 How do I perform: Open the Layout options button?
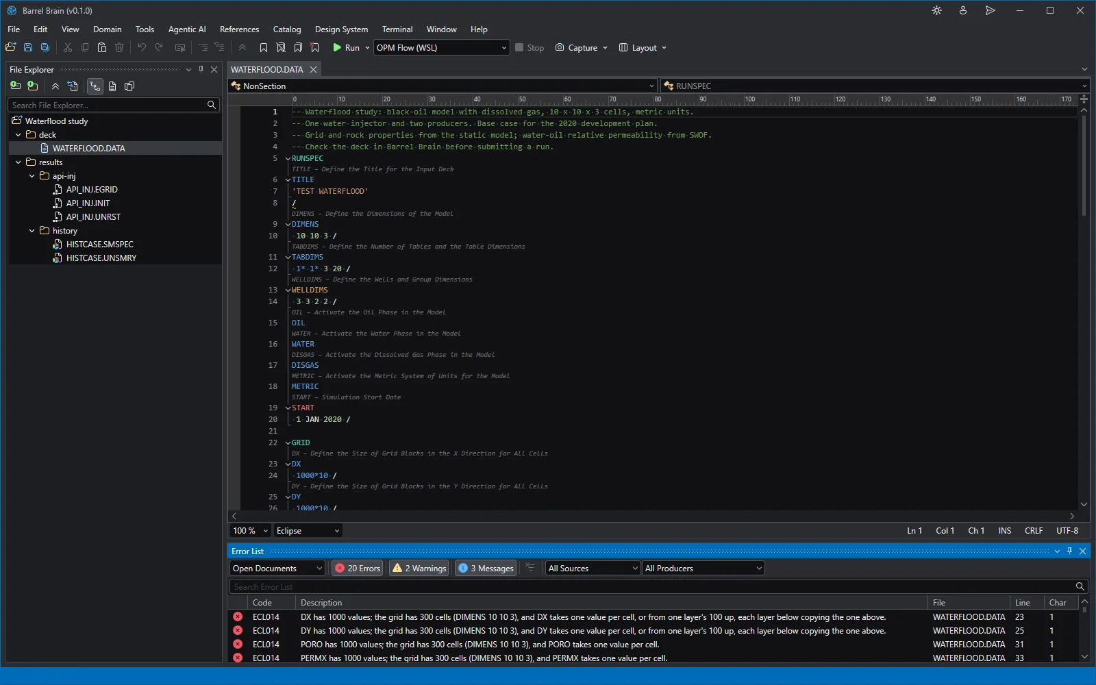point(643,47)
